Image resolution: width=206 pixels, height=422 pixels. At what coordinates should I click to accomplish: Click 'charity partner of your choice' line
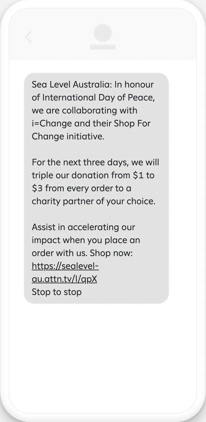[x=94, y=201]
